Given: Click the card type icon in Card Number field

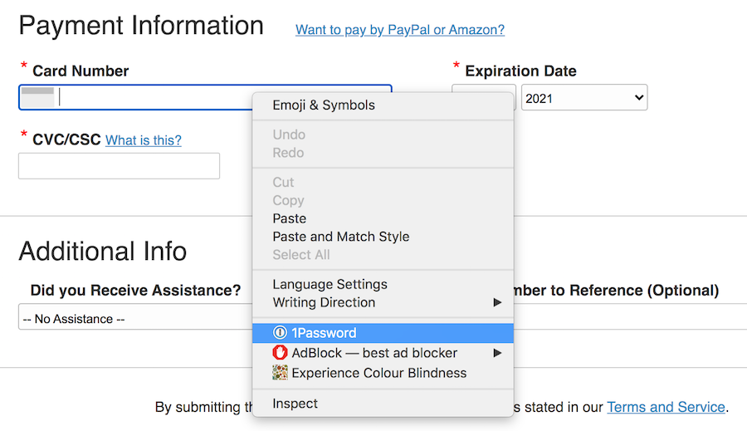Looking at the screenshot, I should tap(37, 97).
